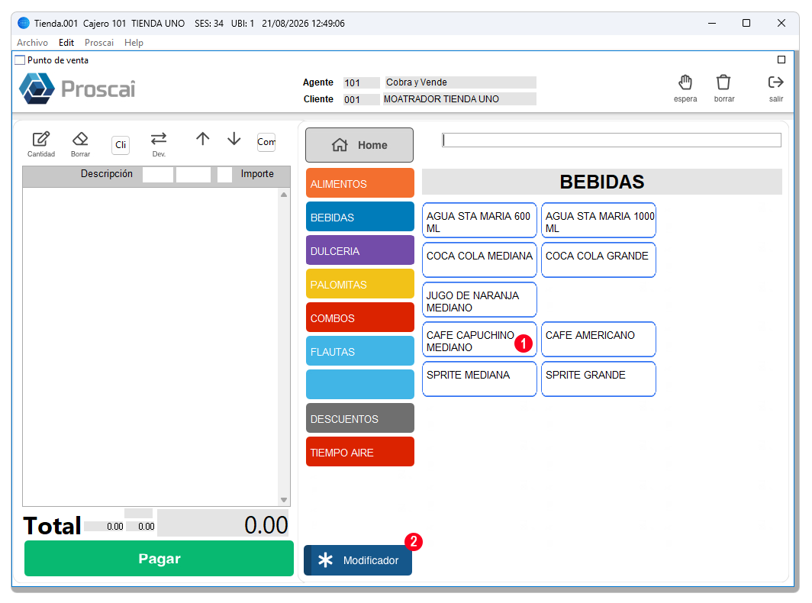Open the Help menu

coord(134,43)
